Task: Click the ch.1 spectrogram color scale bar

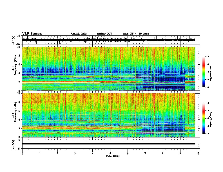Action: pos(204,72)
